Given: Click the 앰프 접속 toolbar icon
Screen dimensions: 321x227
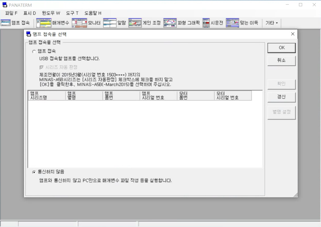Looking at the screenshot, I should point(6,23).
